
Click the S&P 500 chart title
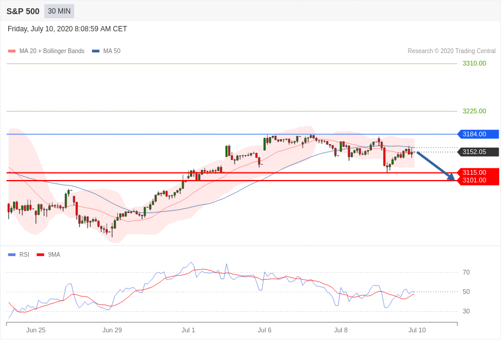pyautogui.click(x=23, y=12)
